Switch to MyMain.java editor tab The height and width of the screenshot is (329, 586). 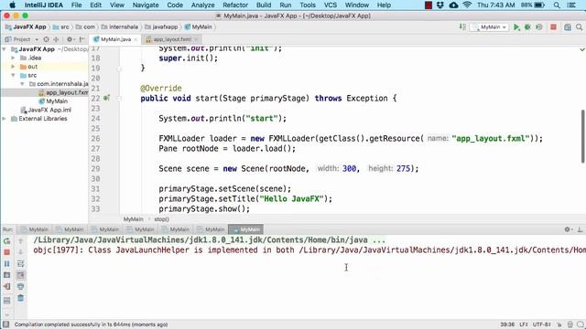tap(115, 39)
